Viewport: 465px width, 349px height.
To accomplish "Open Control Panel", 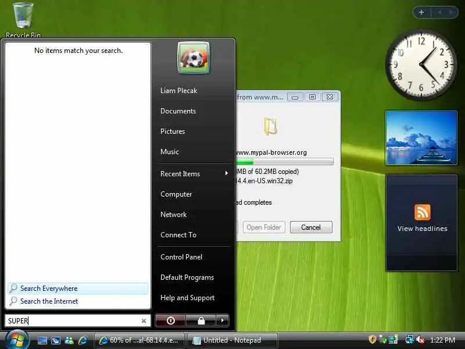I will [x=181, y=257].
